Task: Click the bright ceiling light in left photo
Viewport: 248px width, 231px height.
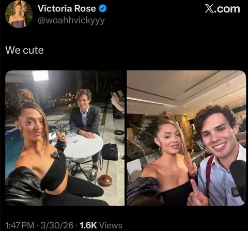Action: point(41,75)
